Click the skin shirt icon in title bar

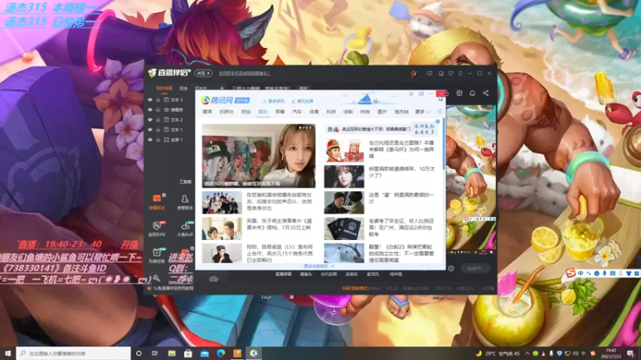pyautogui.click(x=450, y=74)
